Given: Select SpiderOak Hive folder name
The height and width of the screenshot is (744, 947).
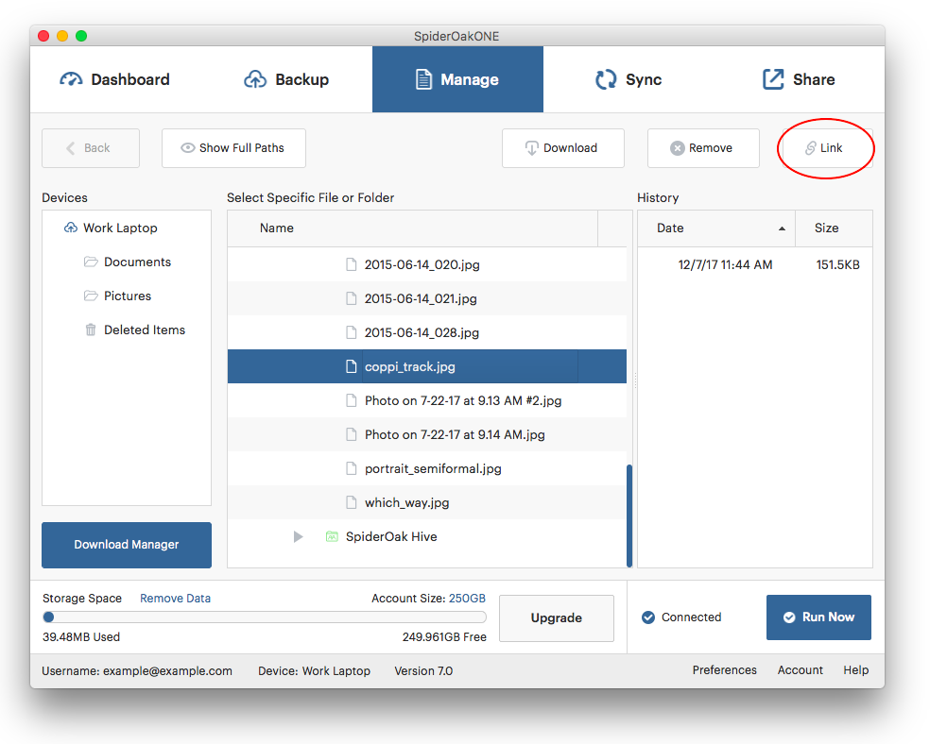Looking at the screenshot, I should point(391,536).
